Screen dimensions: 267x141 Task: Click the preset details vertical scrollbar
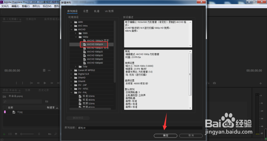click(x=190, y=74)
